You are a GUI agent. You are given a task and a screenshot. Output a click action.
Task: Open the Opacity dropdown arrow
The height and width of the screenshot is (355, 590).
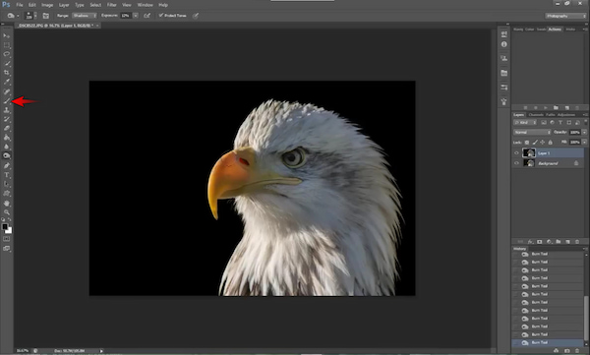[x=584, y=132]
